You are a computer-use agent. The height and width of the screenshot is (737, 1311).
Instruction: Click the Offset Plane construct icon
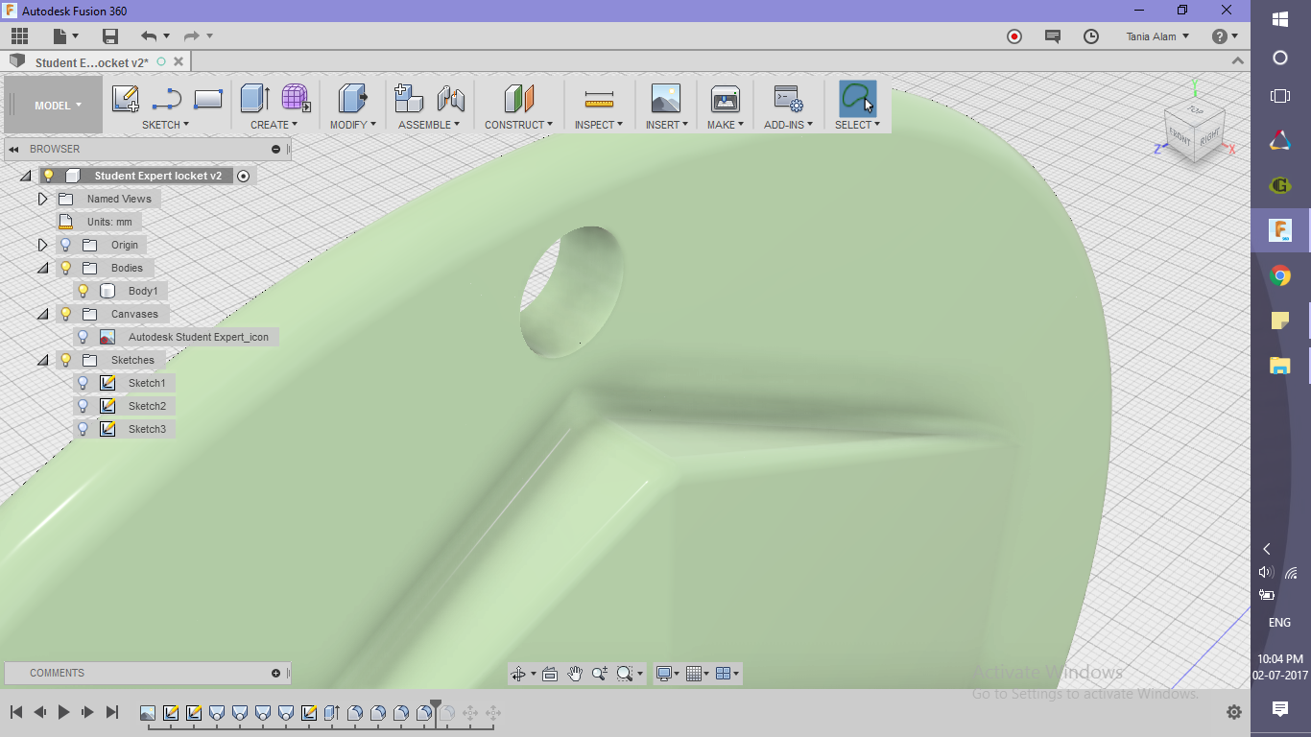coord(518,99)
